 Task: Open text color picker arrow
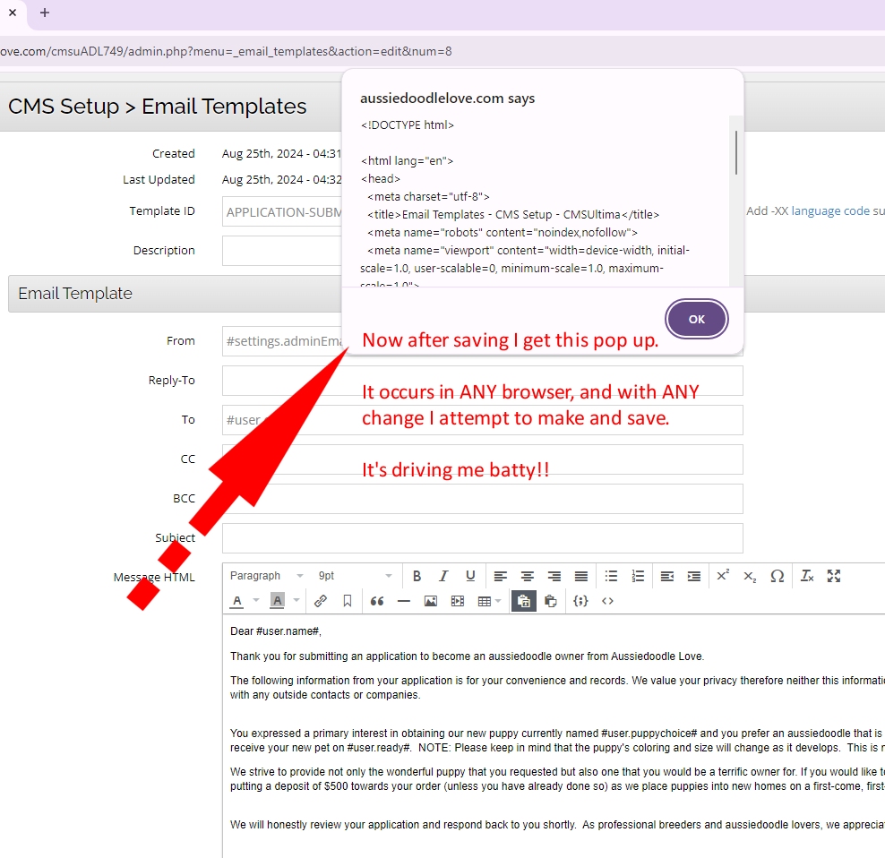coord(256,601)
